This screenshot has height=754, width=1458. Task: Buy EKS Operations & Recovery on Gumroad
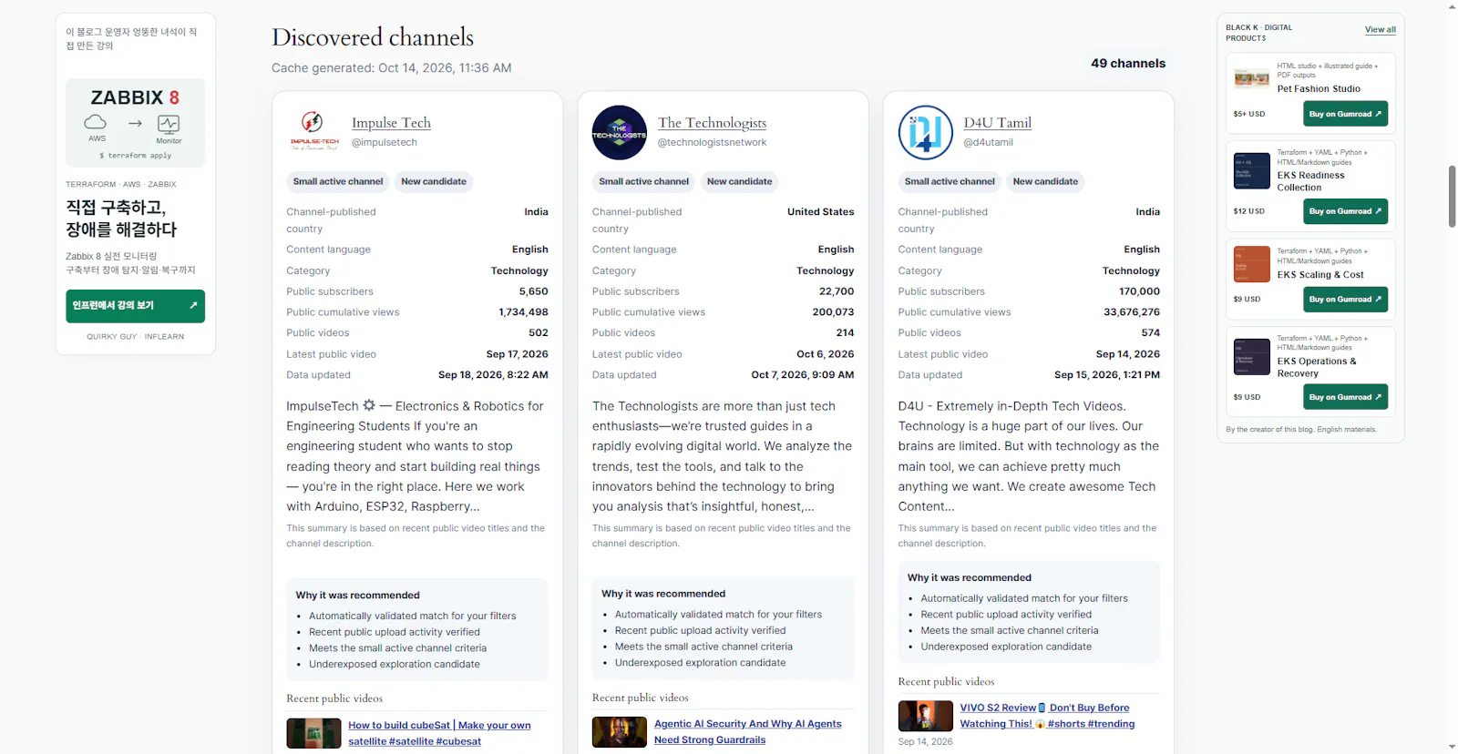pyautogui.click(x=1345, y=397)
